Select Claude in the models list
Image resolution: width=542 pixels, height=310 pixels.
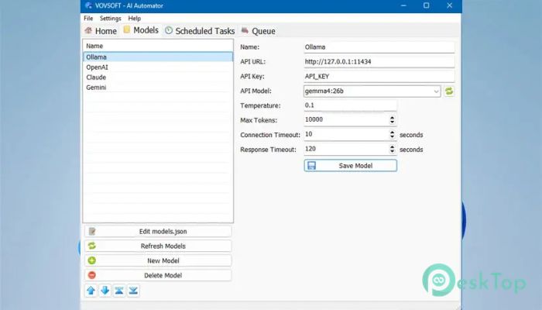[x=158, y=77]
